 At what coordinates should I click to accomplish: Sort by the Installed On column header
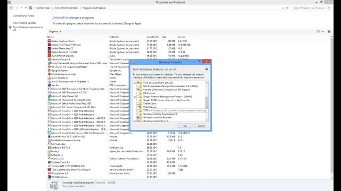tap(153, 37)
